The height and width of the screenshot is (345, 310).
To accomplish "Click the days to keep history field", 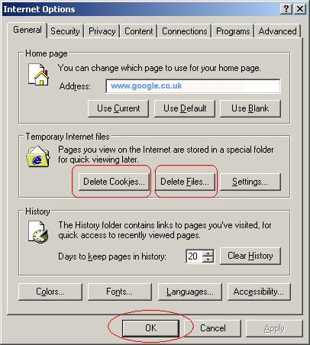I will pos(195,256).
